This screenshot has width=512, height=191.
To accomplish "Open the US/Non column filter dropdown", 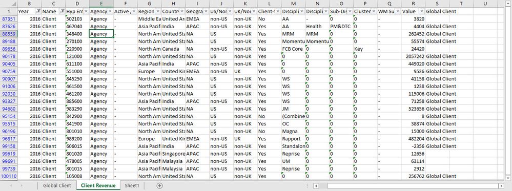I will coord(230,11).
